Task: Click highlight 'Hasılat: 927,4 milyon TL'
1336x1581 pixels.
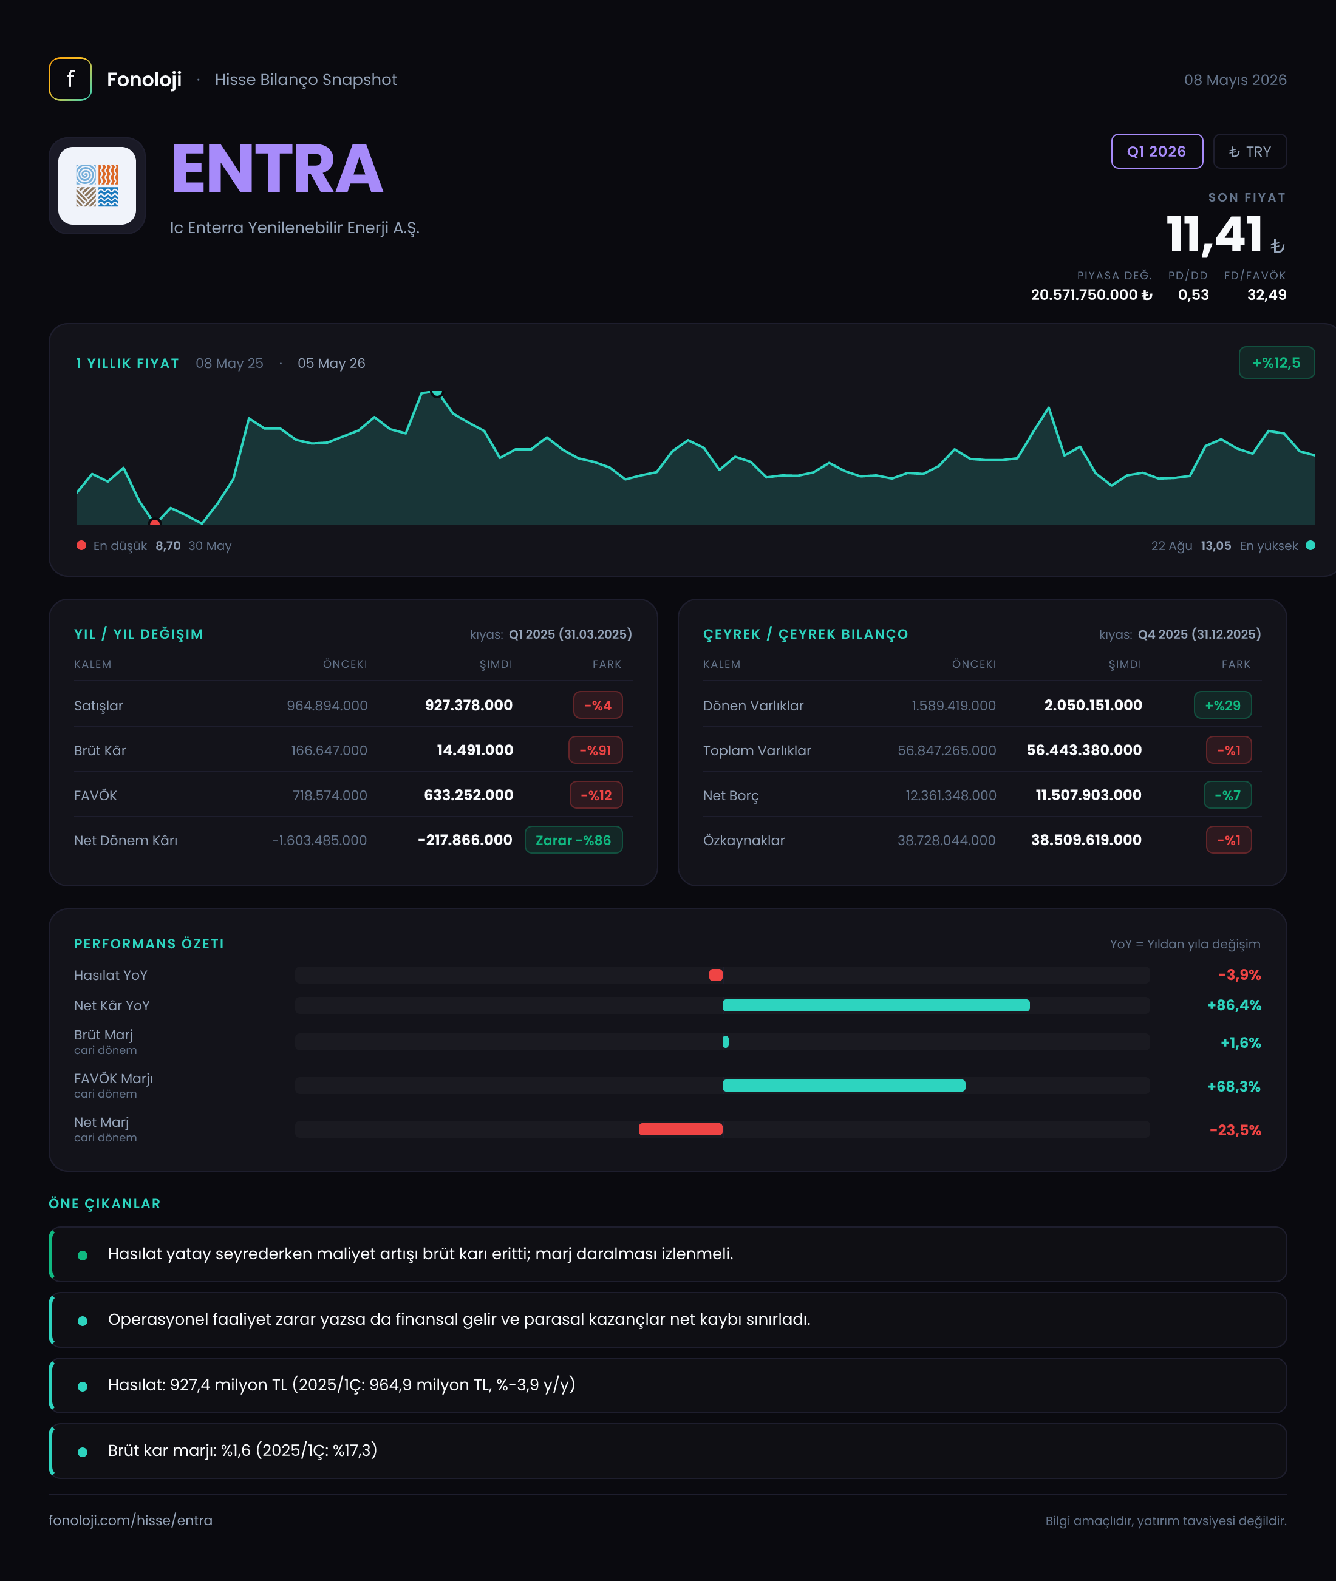Action: [x=668, y=1385]
